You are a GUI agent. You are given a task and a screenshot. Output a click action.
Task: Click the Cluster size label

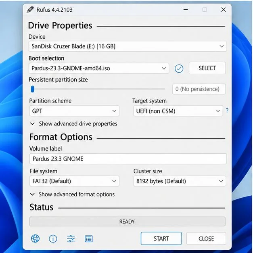pos(148,171)
